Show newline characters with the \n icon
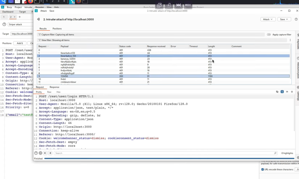This screenshot has width=299, height=179. pyautogui.click(x=287, y=92)
